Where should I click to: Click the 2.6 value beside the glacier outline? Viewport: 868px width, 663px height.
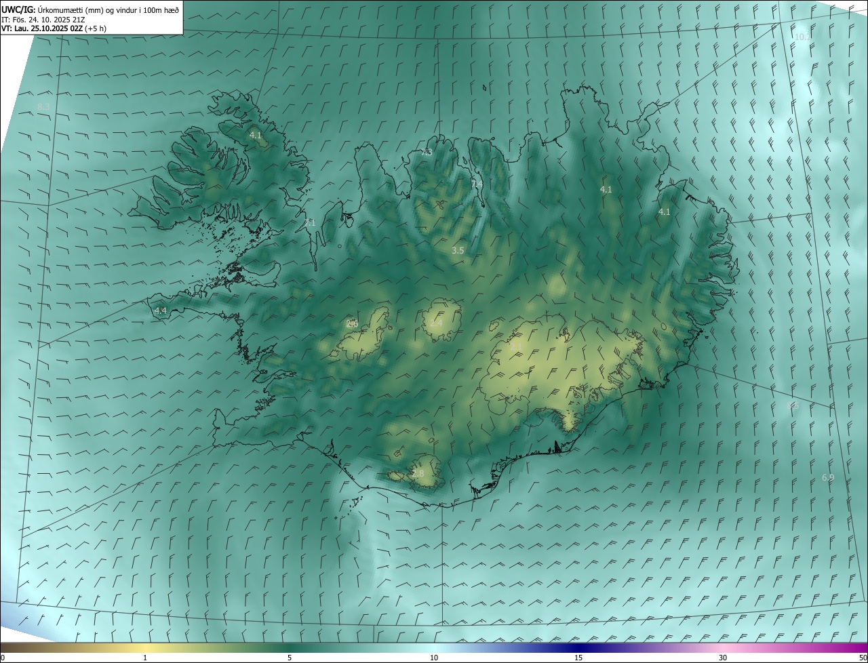352,323
